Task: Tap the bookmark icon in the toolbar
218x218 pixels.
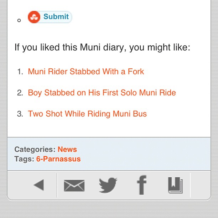Action: click(x=175, y=185)
